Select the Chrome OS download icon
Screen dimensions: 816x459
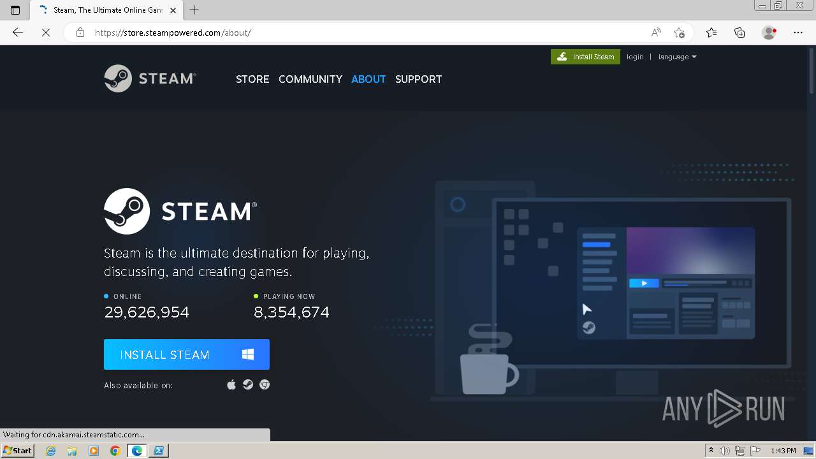tap(265, 384)
